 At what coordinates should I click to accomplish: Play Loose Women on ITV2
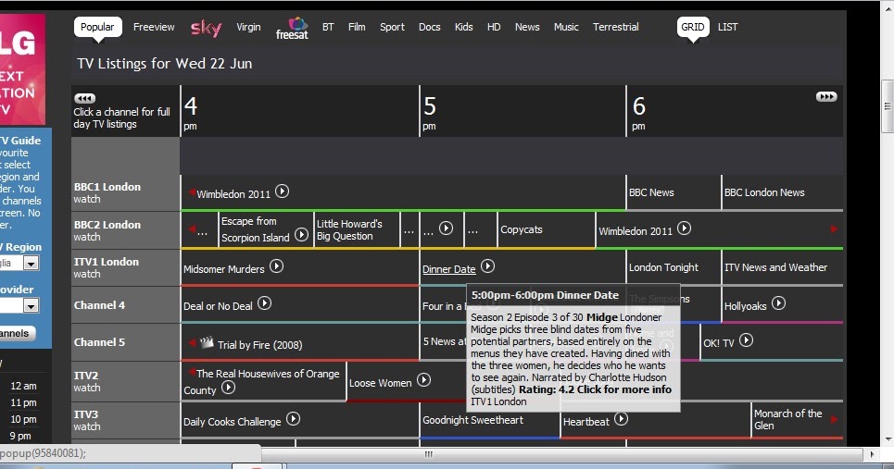point(423,380)
